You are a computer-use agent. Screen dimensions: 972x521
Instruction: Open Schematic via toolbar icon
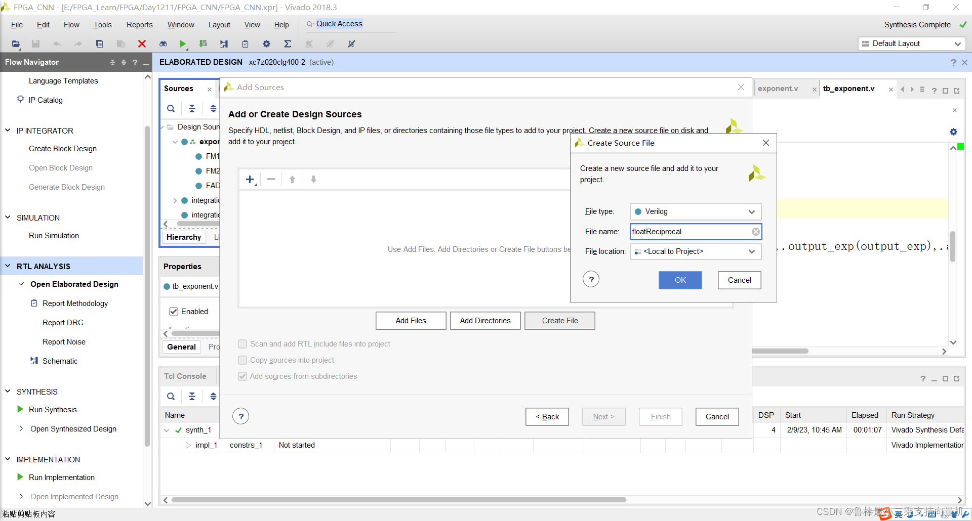tap(224, 44)
